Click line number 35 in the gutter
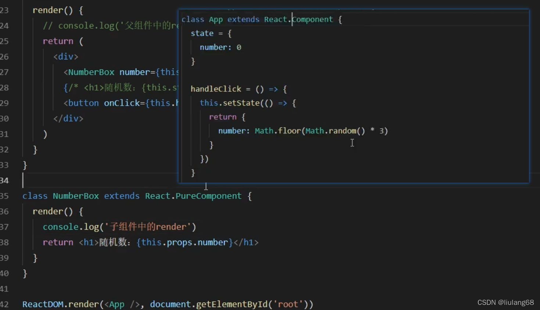Viewport: 540px width, 310px height. tap(4, 196)
